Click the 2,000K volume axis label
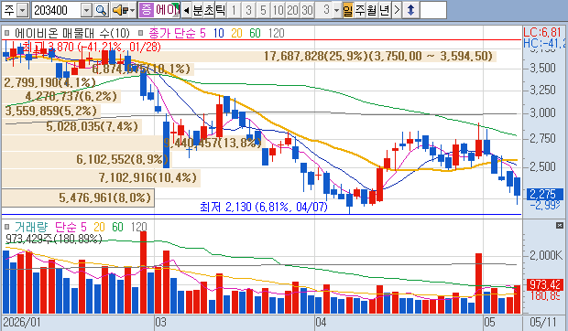This screenshot has width=568, height=331. [546, 255]
